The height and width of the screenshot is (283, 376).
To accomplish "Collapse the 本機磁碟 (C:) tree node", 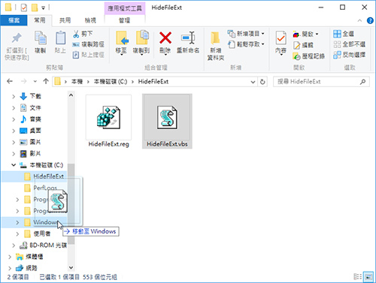I will tap(14, 165).
